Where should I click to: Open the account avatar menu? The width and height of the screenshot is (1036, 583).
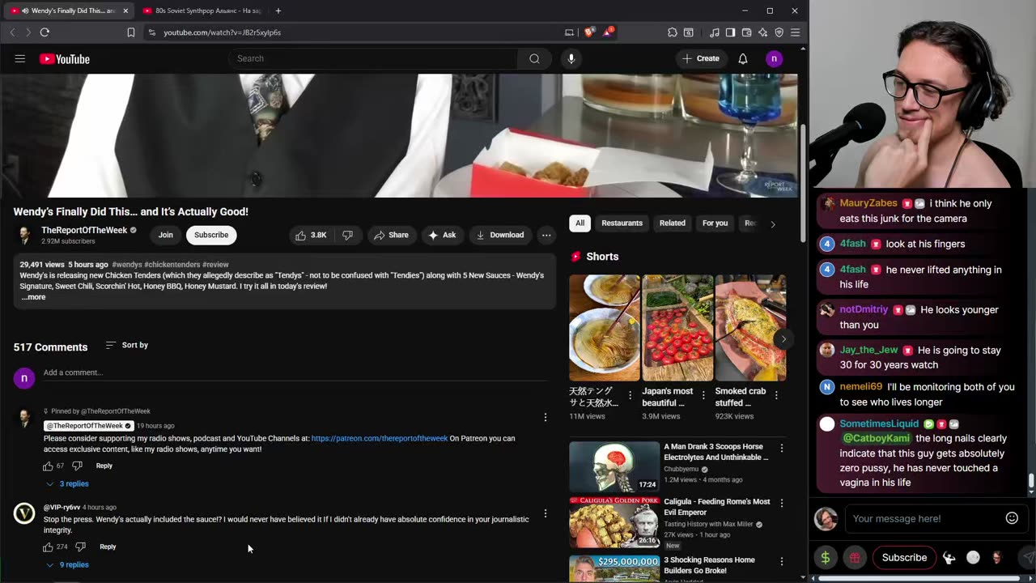[x=774, y=58]
